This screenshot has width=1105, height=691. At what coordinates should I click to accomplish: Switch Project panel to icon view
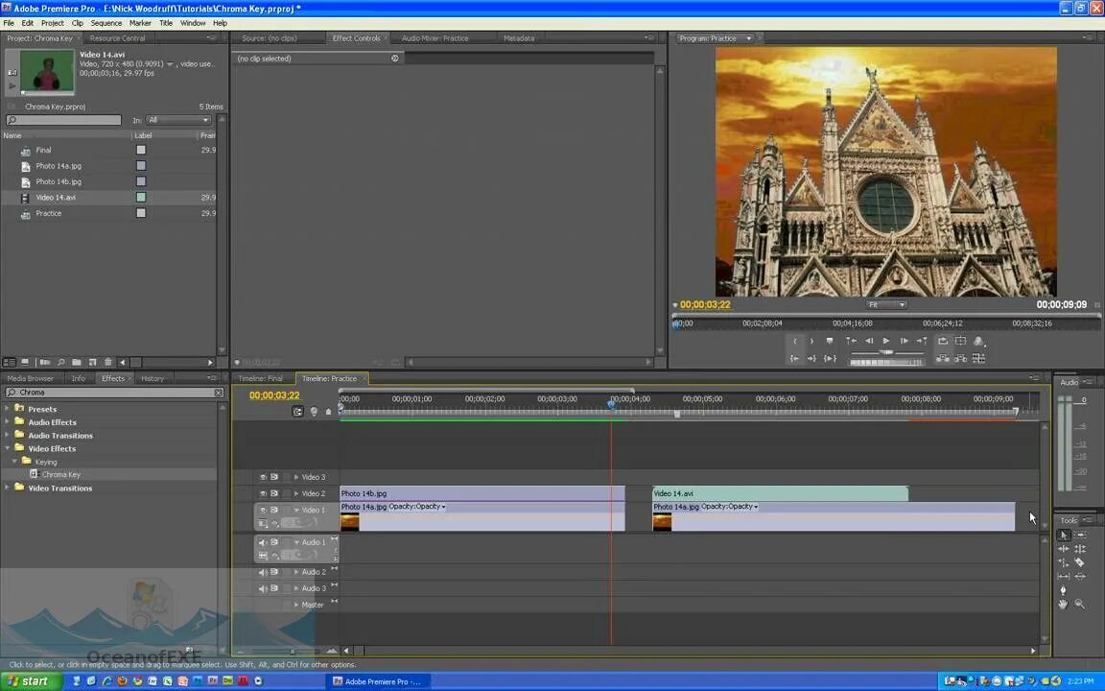pos(26,362)
